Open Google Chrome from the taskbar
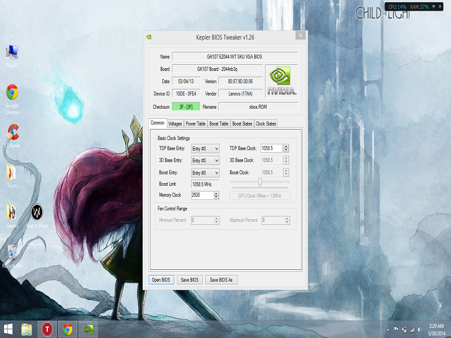 coord(68,330)
